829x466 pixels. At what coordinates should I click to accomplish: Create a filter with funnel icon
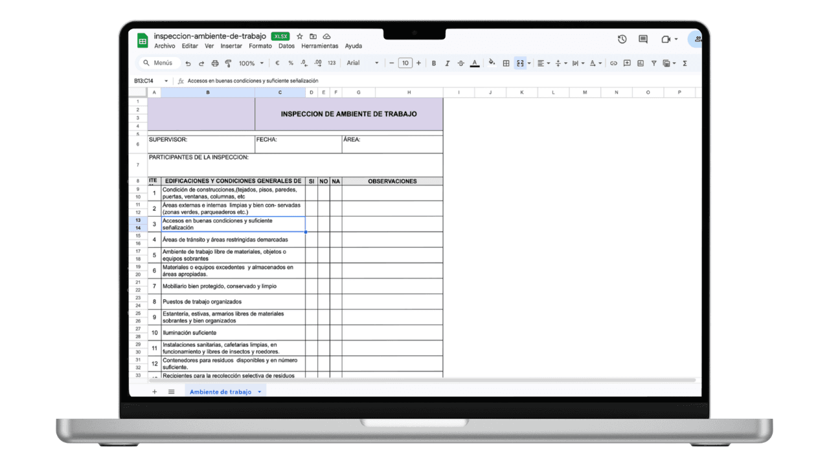[x=653, y=63]
